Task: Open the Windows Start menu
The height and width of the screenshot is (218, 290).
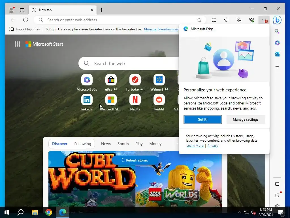Action: click(x=7, y=212)
